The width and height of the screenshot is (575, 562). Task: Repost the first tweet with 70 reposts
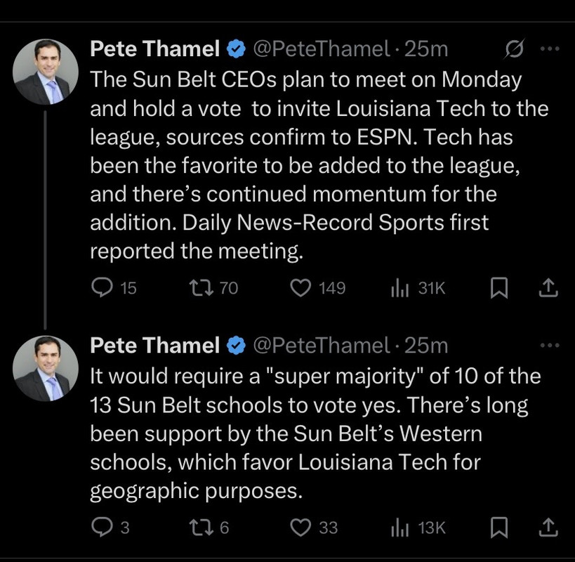(201, 288)
